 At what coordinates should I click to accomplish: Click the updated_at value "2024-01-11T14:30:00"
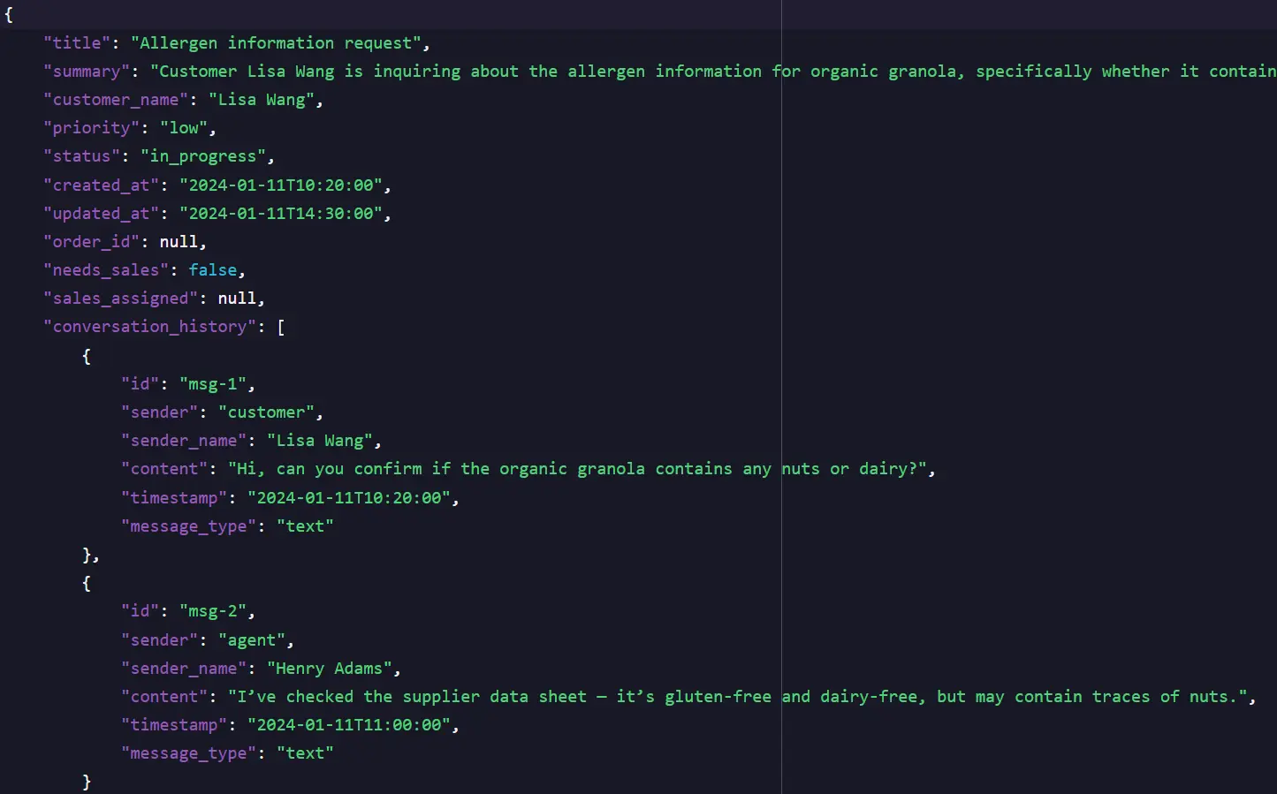[281, 214]
